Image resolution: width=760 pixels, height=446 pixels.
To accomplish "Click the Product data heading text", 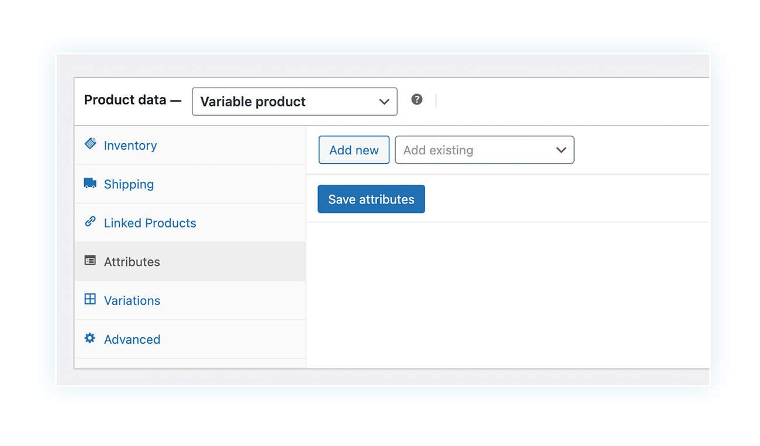I will tap(125, 100).
